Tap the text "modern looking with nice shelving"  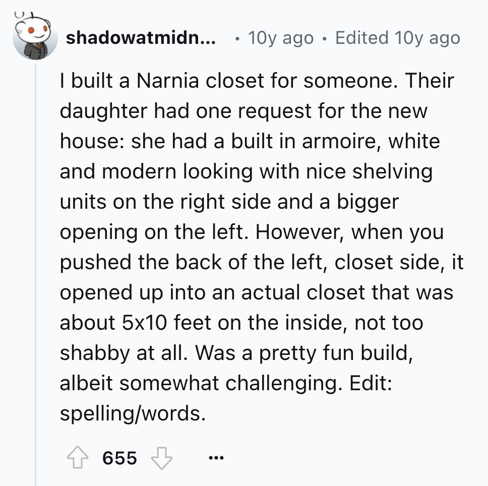(267, 172)
